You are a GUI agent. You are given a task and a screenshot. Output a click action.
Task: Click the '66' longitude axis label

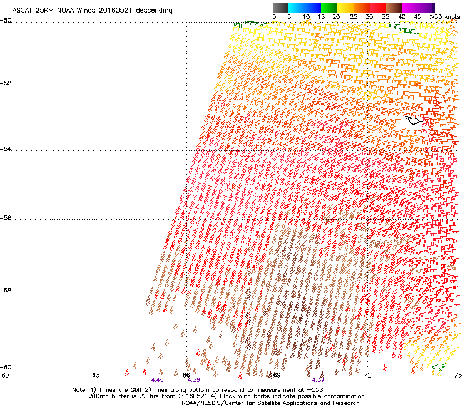coord(186,375)
